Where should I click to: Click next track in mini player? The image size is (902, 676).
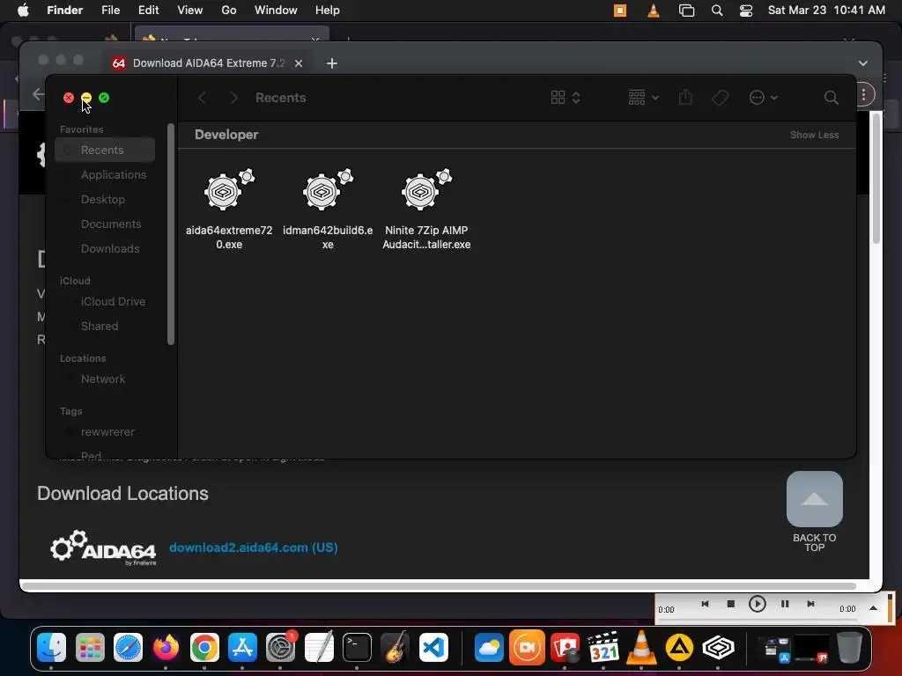(810, 604)
